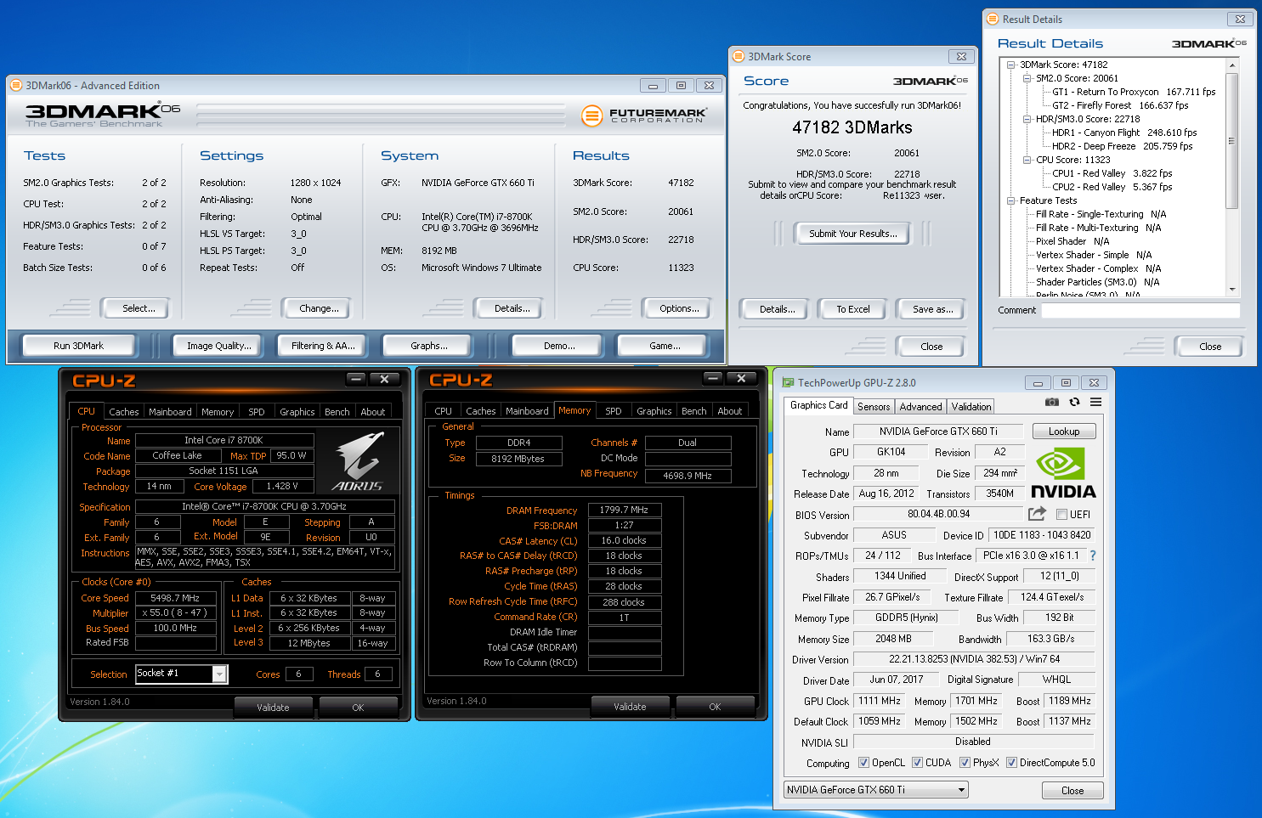Click the Result Details window icon

coord(992,19)
